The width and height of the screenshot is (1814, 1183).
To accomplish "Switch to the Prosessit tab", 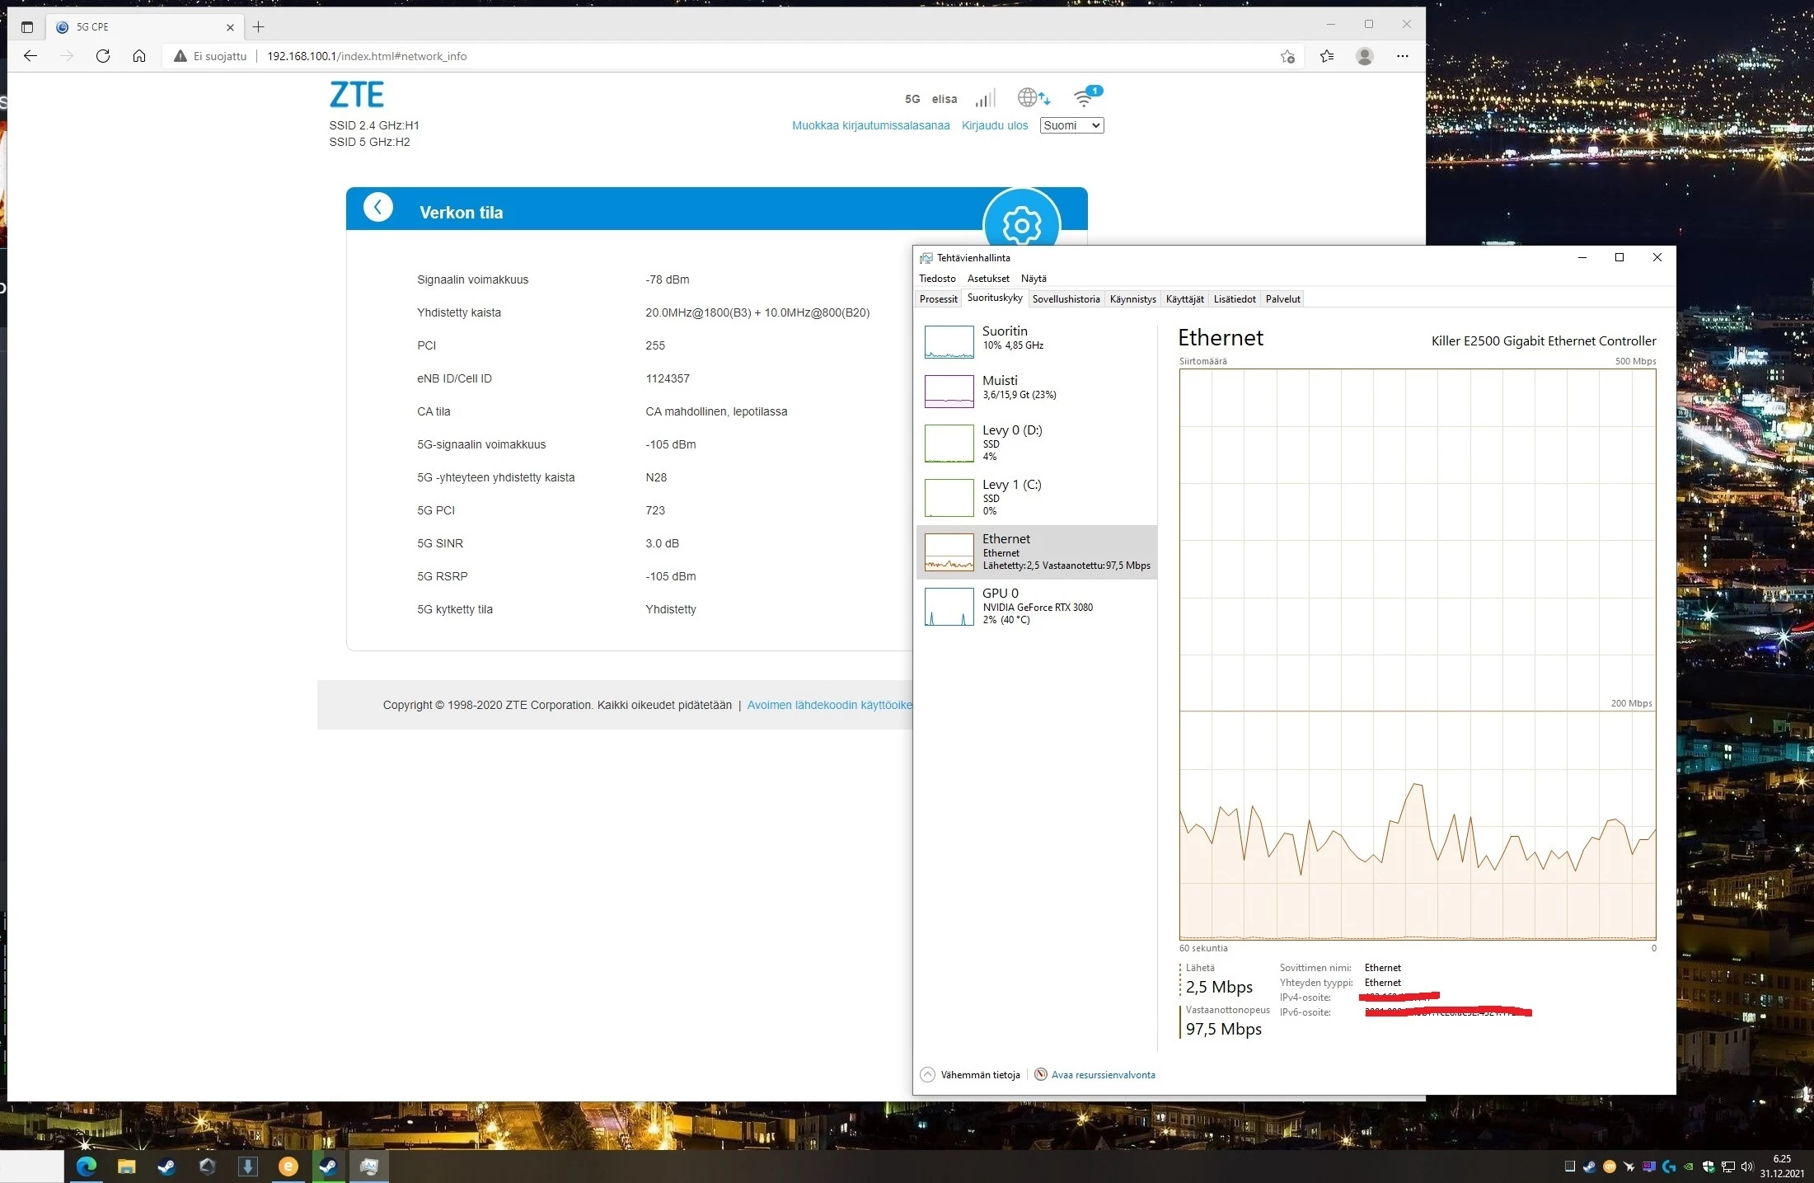I will [938, 299].
